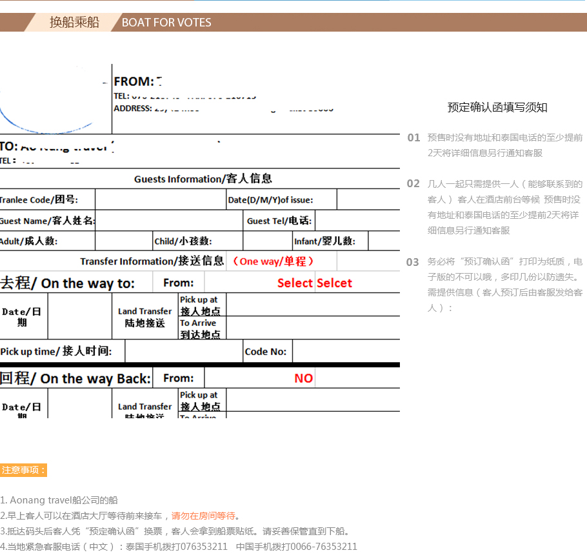Click note 3 about 预定确认函 换票
The width and height of the screenshot is (587, 557).
[176, 531]
